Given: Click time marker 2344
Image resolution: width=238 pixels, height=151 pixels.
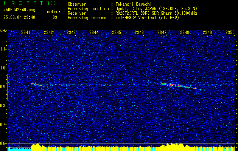Looking at the screenshot, I should (94, 32).
